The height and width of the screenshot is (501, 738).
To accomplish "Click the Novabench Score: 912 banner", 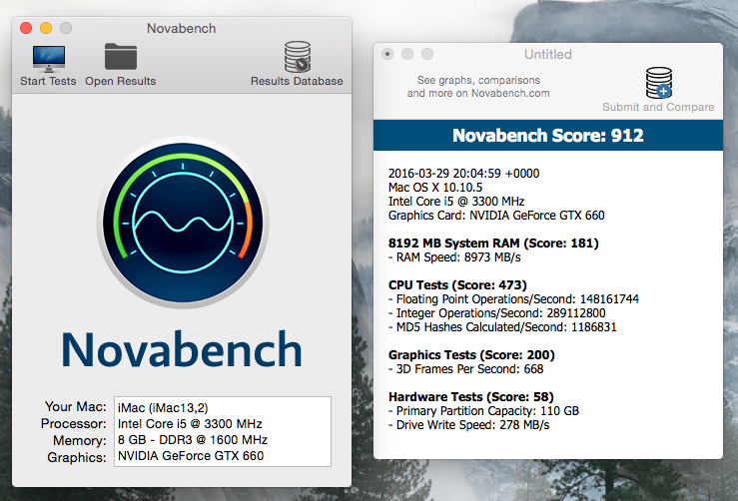I will coord(547,136).
